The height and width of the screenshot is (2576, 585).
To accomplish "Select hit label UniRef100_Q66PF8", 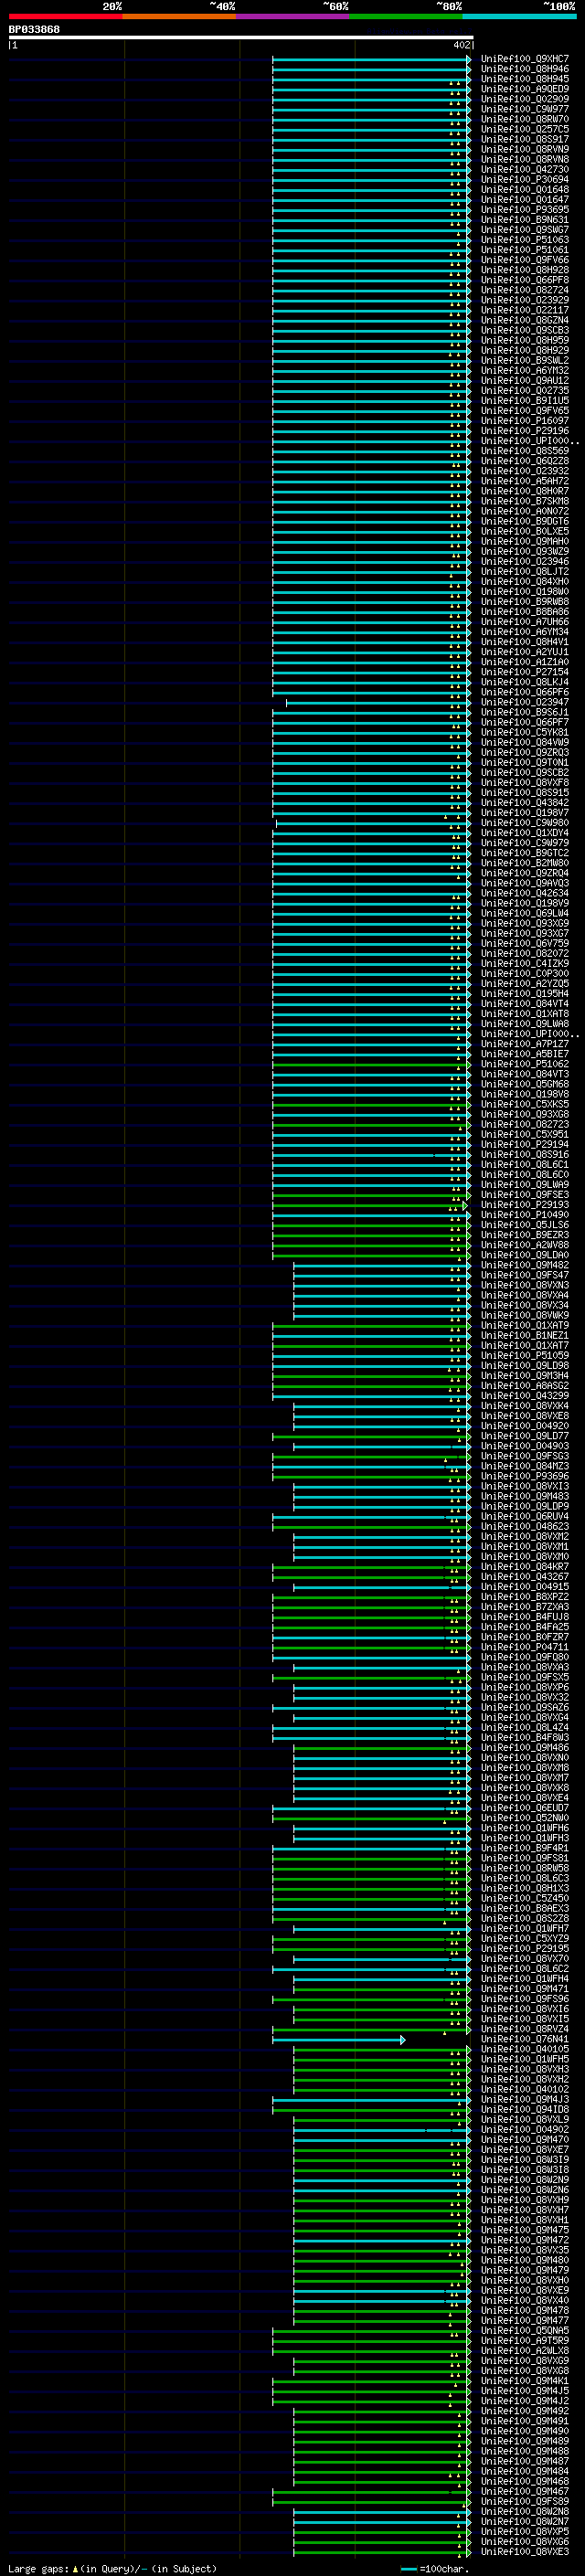I will [525, 280].
